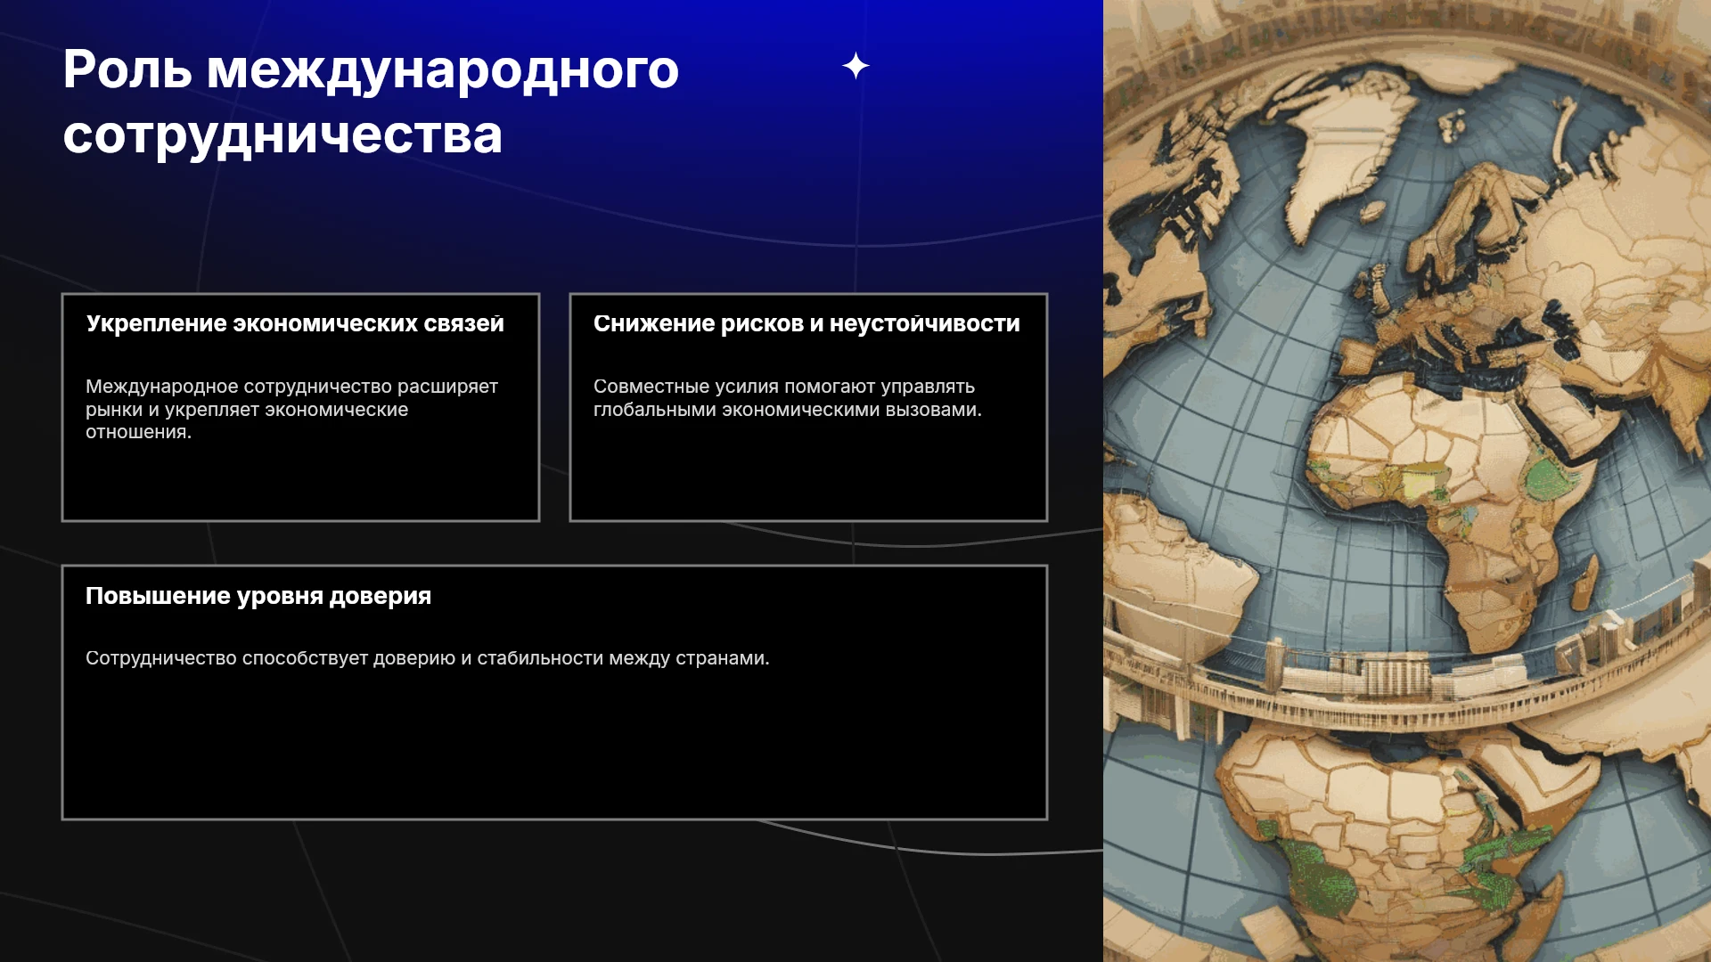Click the heading Повышение уровня доверия

tap(258, 596)
